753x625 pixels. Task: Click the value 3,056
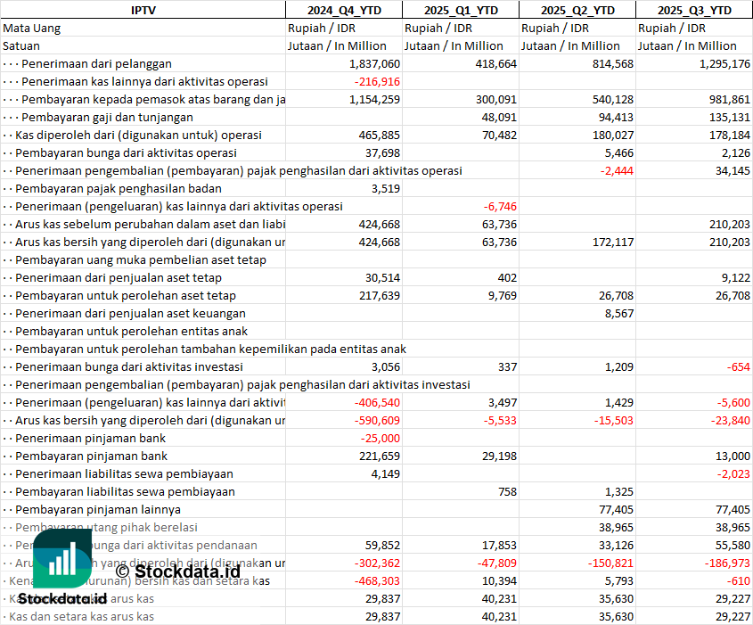pos(386,367)
